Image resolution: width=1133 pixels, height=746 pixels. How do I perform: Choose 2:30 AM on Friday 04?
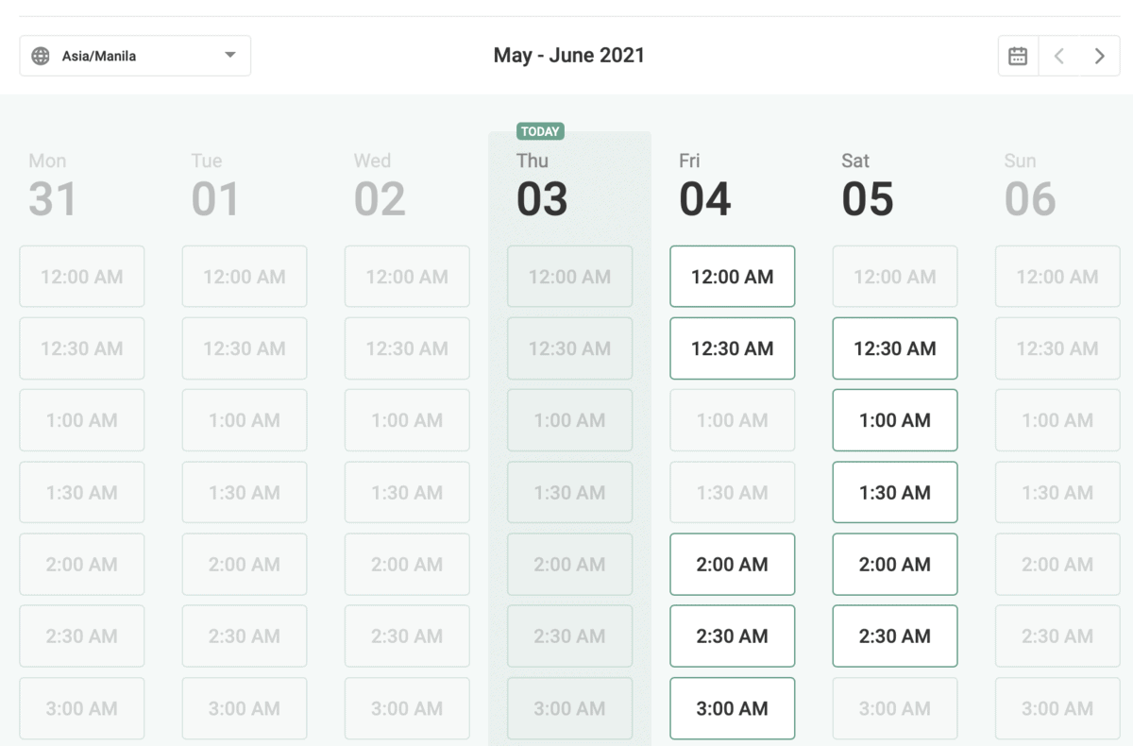tap(733, 636)
